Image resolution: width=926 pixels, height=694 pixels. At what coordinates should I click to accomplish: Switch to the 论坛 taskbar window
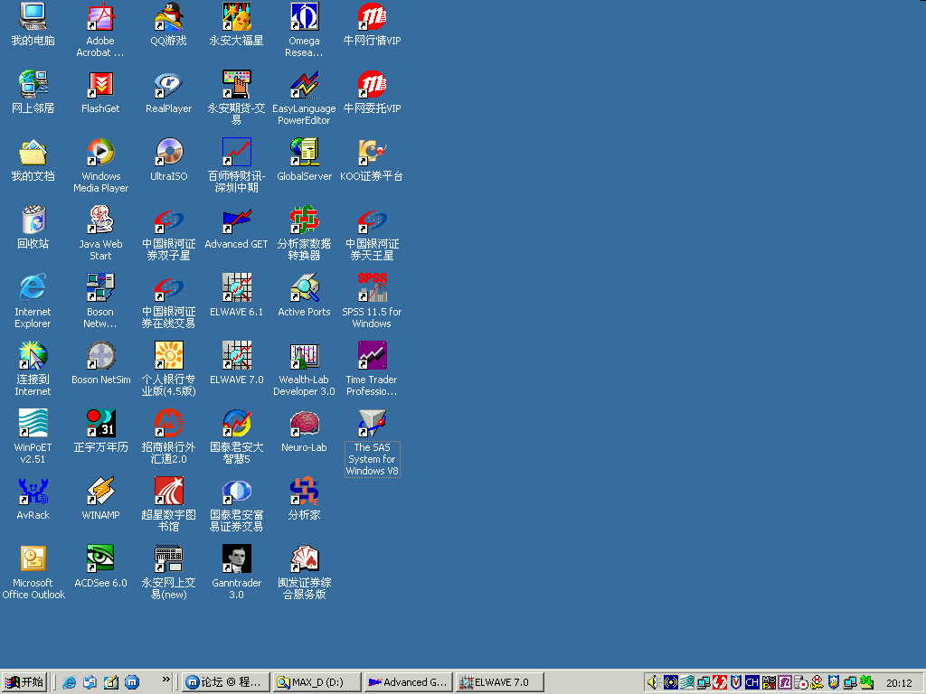pyautogui.click(x=225, y=682)
